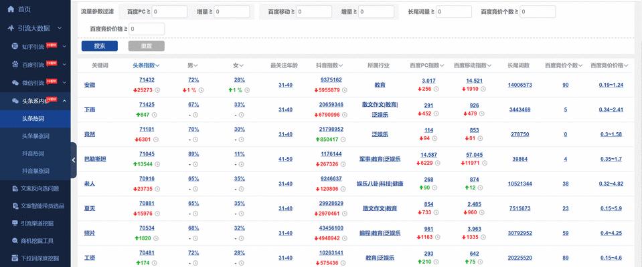Click clock icon beside 工资 百度PC change 210
Image resolution: width=642 pixels, height=267 pixels.
[437, 262]
